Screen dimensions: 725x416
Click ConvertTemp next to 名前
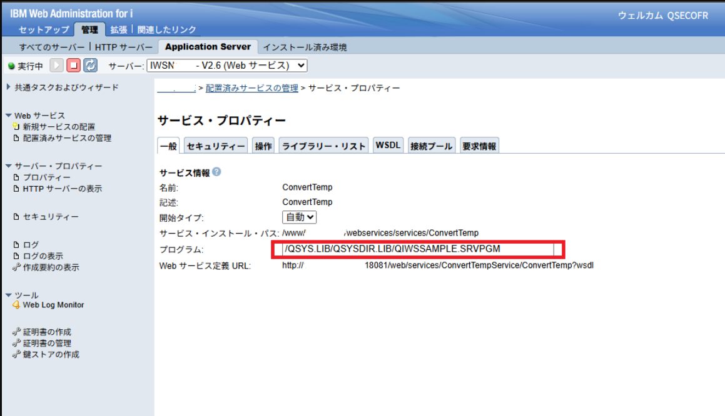click(307, 187)
